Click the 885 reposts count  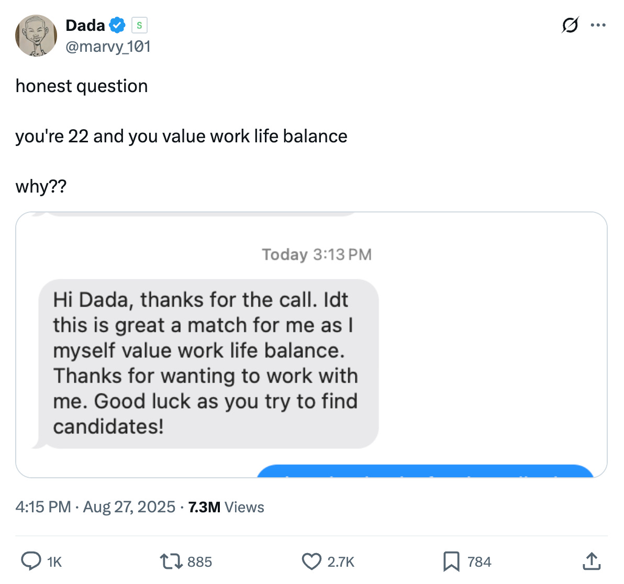[x=199, y=562]
